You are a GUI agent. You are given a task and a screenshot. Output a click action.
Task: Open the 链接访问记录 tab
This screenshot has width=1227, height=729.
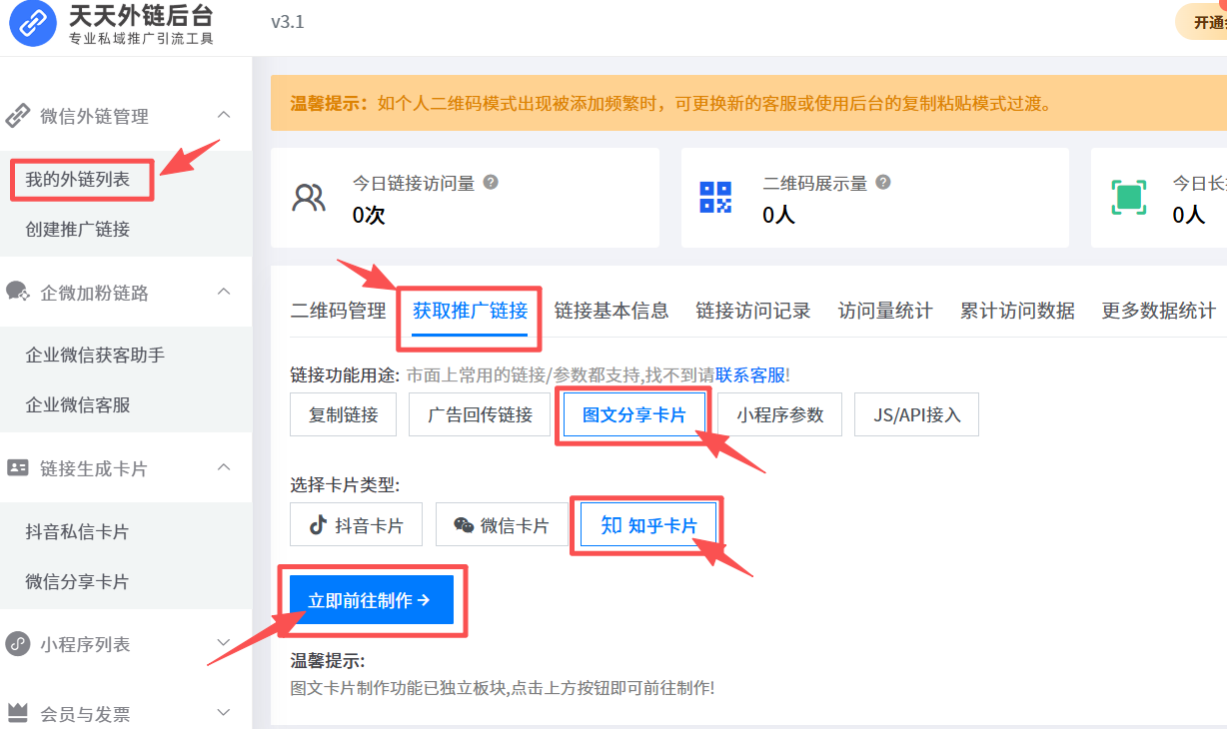coord(753,311)
